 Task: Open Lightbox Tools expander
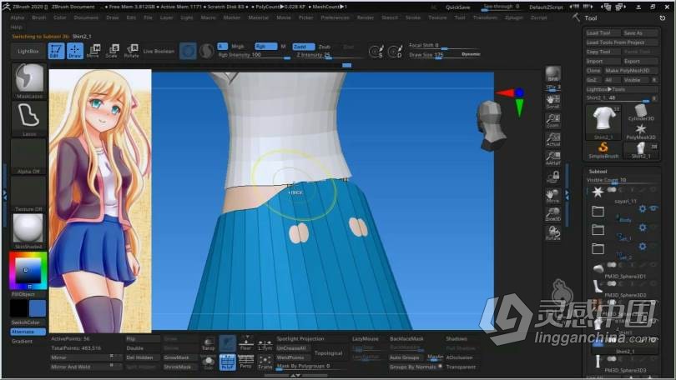point(622,89)
